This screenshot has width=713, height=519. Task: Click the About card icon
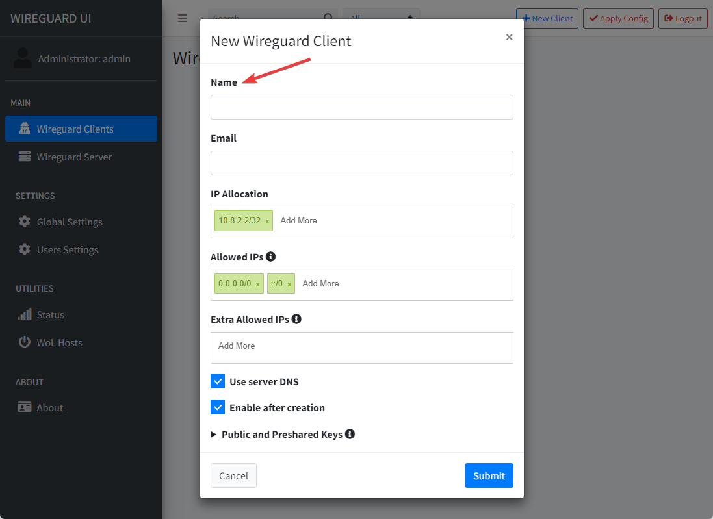click(25, 407)
